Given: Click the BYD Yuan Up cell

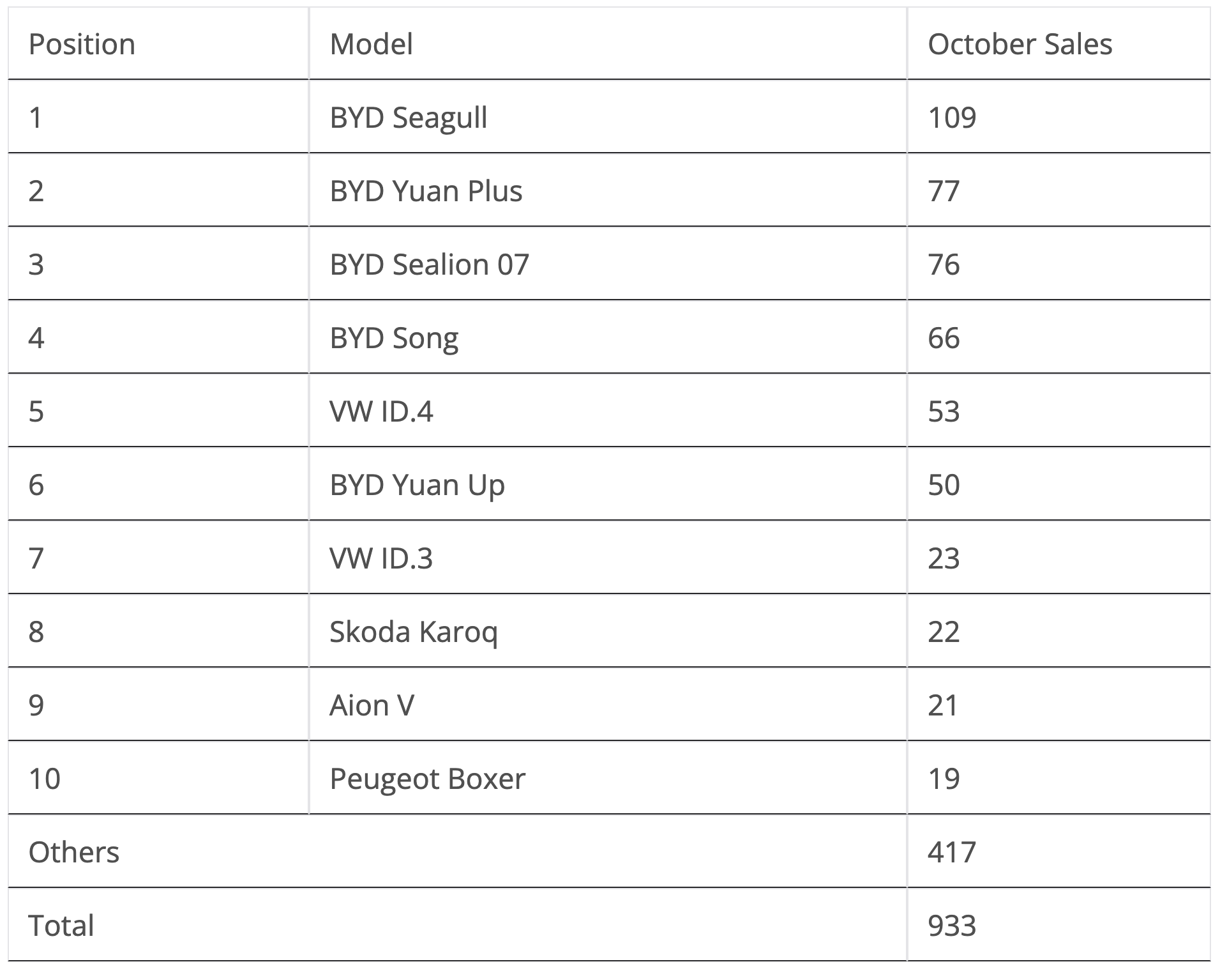Looking at the screenshot, I should [x=417, y=485].
